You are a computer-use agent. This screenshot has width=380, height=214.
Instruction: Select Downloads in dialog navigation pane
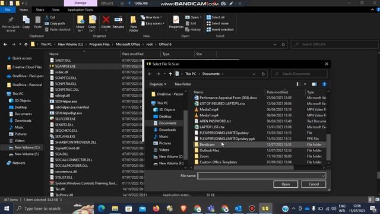[167, 130]
